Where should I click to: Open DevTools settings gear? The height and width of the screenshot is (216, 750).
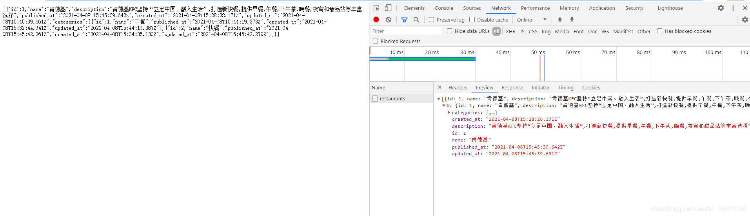(x=721, y=8)
